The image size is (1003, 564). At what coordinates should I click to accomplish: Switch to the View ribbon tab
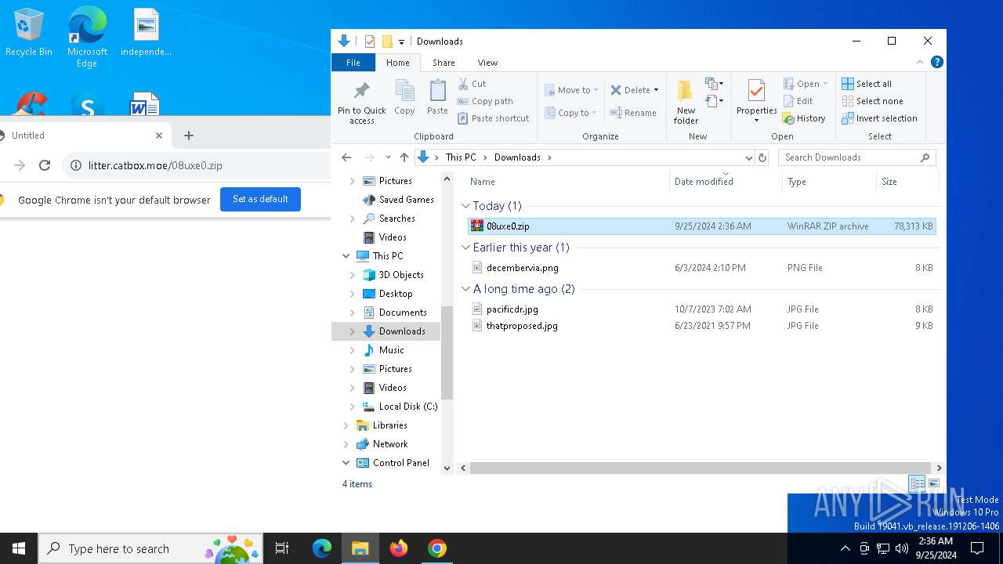click(487, 63)
